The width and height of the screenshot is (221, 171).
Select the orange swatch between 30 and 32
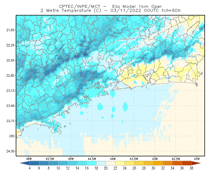coord(158,163)
